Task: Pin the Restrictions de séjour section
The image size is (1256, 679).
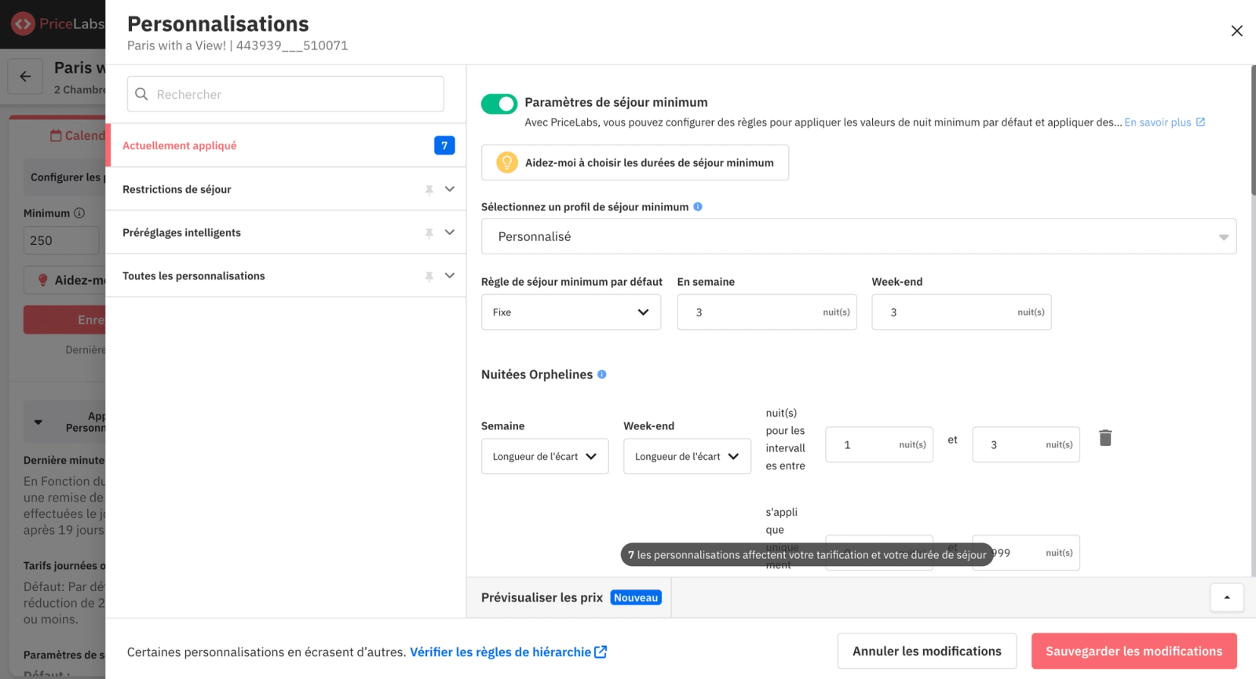Action: (429, 190)
